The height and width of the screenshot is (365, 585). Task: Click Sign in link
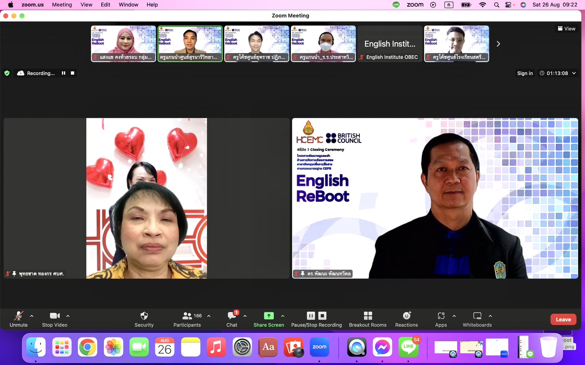(525, 73)
